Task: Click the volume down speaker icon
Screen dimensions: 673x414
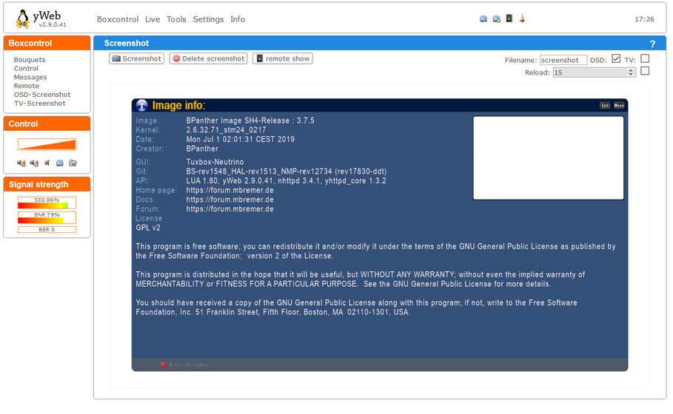Action: pos(21,163)
